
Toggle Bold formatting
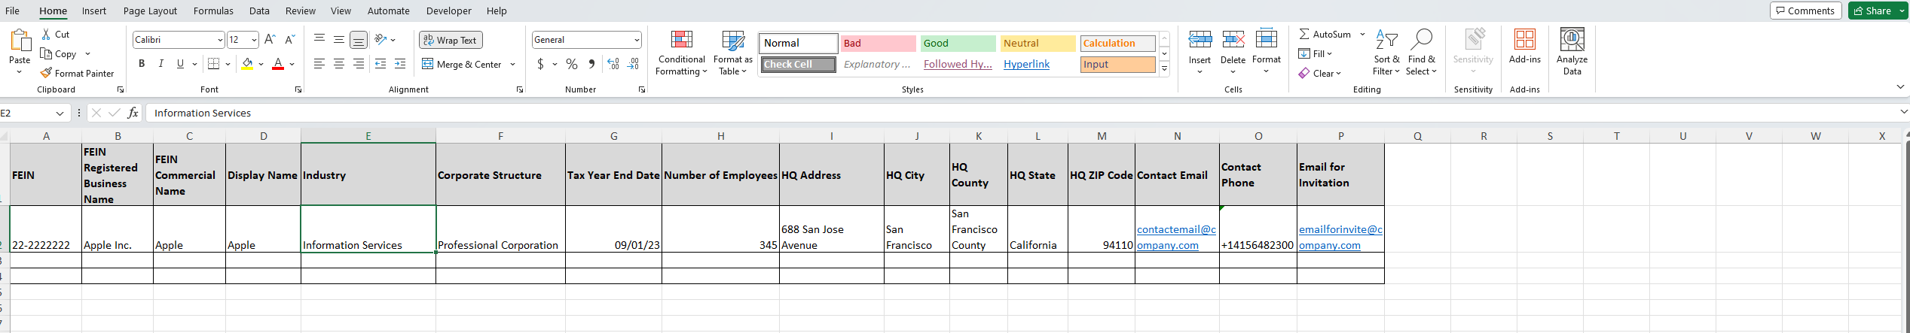pos(142,64)
